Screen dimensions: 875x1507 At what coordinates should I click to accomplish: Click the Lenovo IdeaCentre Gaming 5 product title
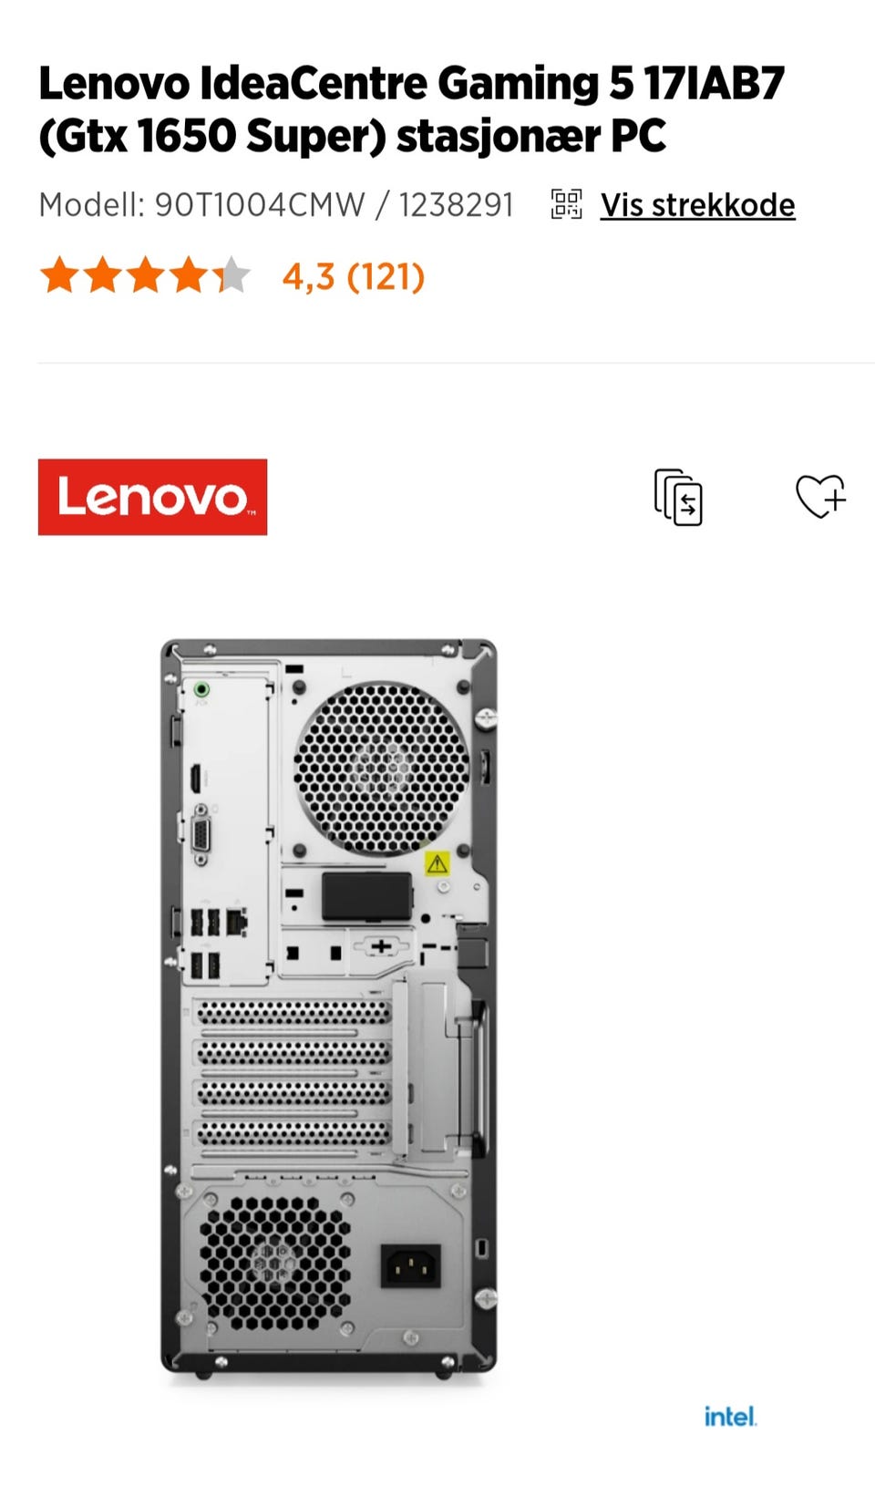click(411, 109)
